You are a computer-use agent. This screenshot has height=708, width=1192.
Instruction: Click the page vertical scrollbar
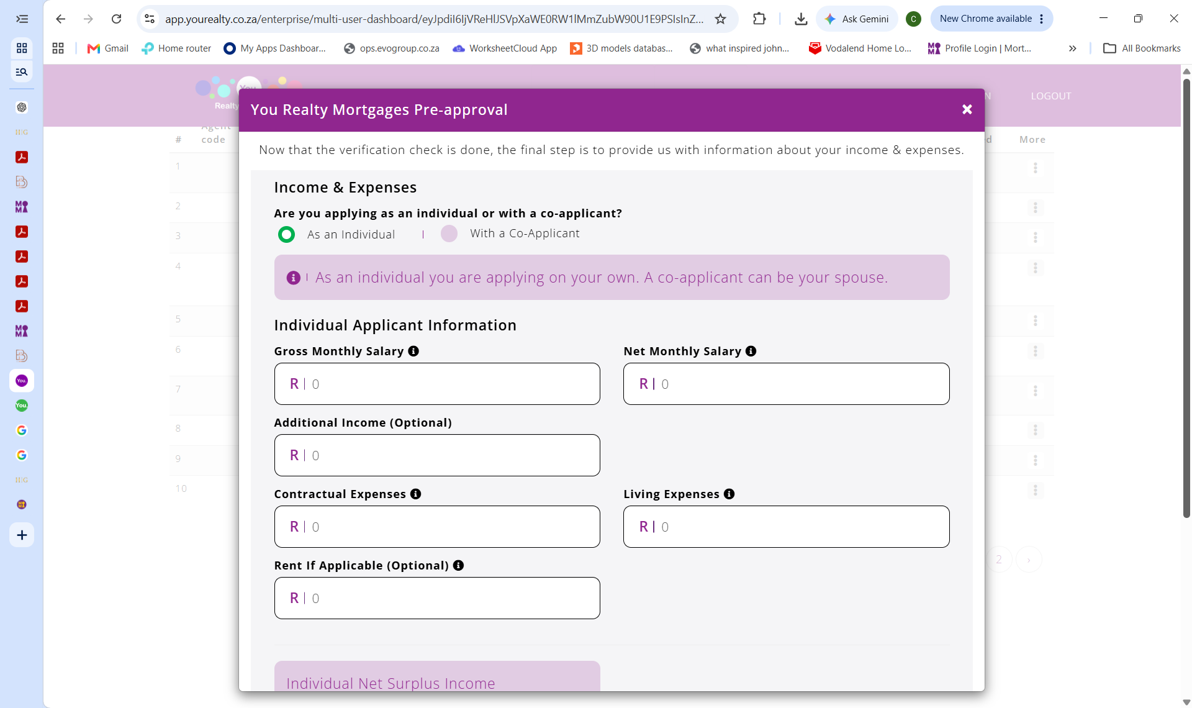click(x=1186, y=298)
